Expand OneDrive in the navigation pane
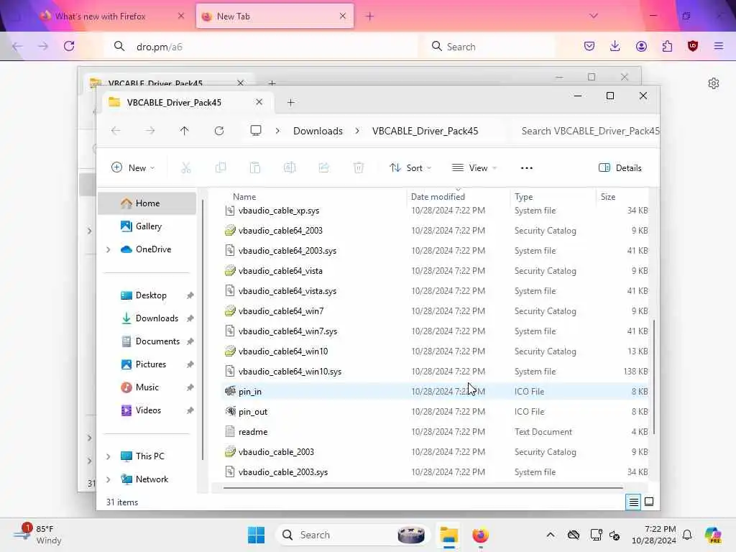Image resolution: width=736 pixels, height=552 pixels. (x=109, y=249)
